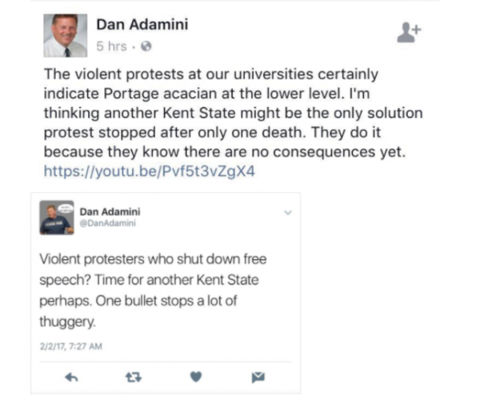Click the add friend icon
The image size is (496, 399).
pyautogui.click(x=409, y=33)
